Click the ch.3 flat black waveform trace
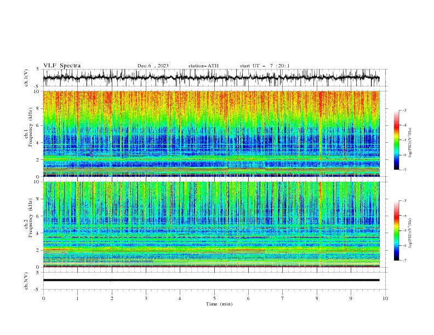434x335 pixels. [x=211, y=280]
